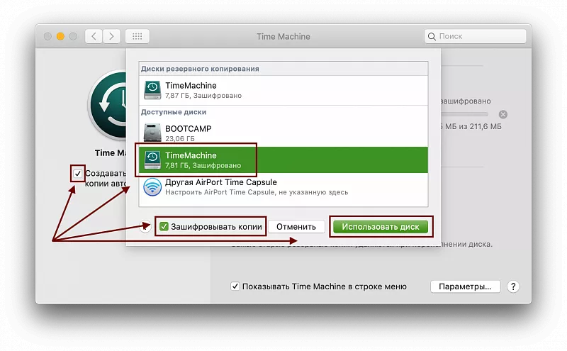This screenshot has width=567, height=351.
Task: Click the Отменить button
Action: click(x=296, y=226)
